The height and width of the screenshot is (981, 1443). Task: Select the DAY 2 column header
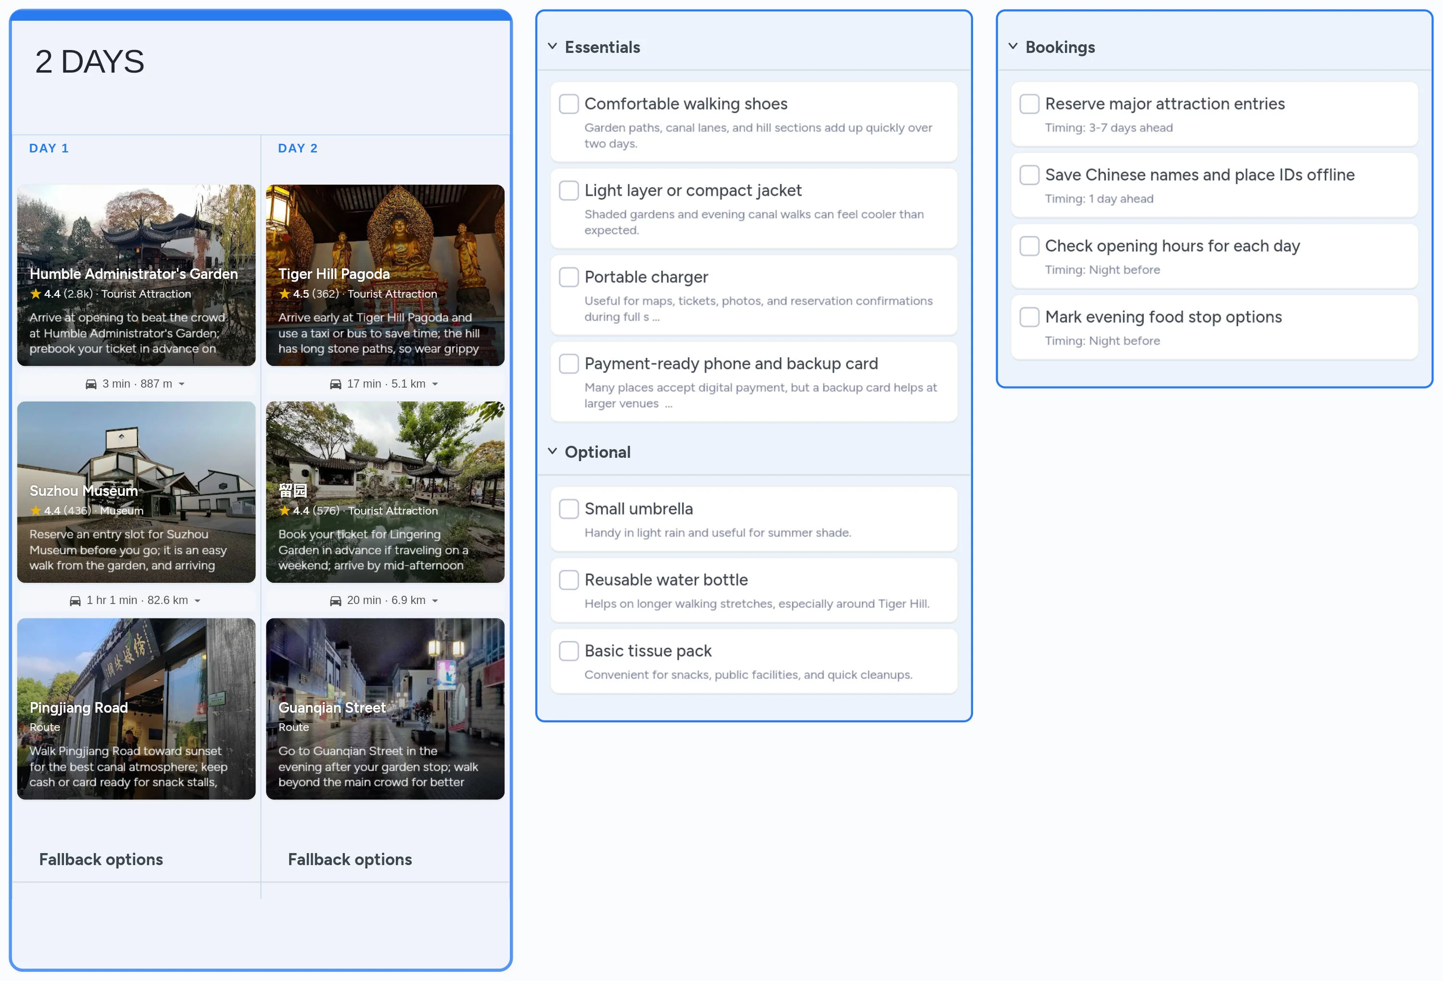click(x=298, y=148)
